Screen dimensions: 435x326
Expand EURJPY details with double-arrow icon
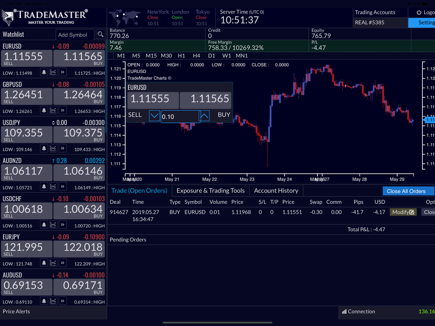point(63,263)
